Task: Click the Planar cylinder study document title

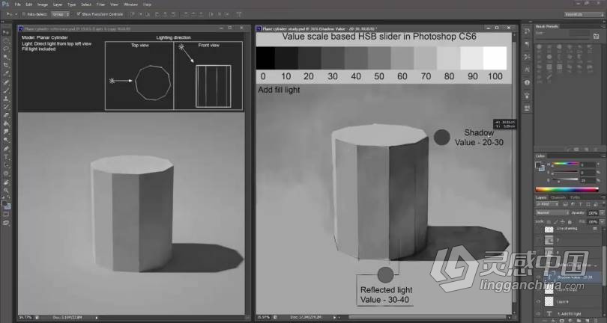Action: click(x=320, y=28)
